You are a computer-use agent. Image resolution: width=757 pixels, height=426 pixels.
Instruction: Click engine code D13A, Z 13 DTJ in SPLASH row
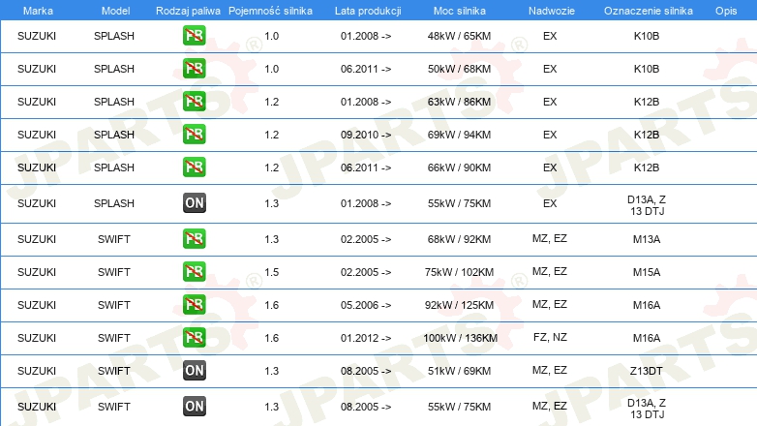[647, 205]
